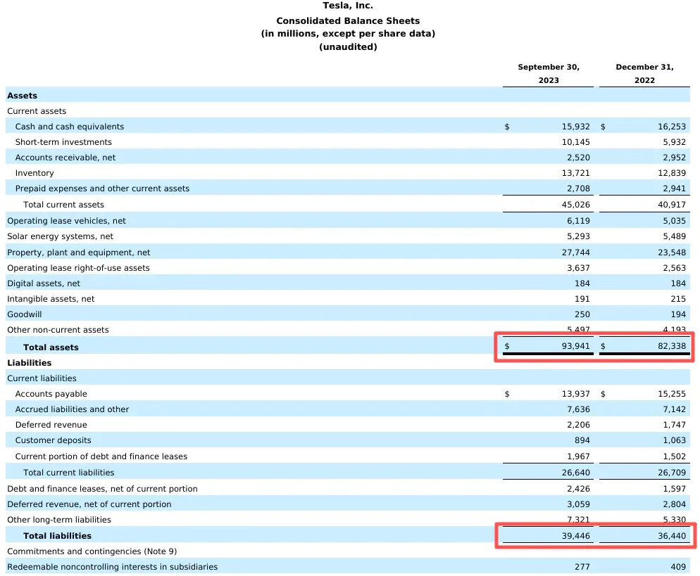Image resolution: width=700 pixels, height=576 pixels.
Task: Select the Total liabilities 39,446 figure
Action: tap(575, 536)
